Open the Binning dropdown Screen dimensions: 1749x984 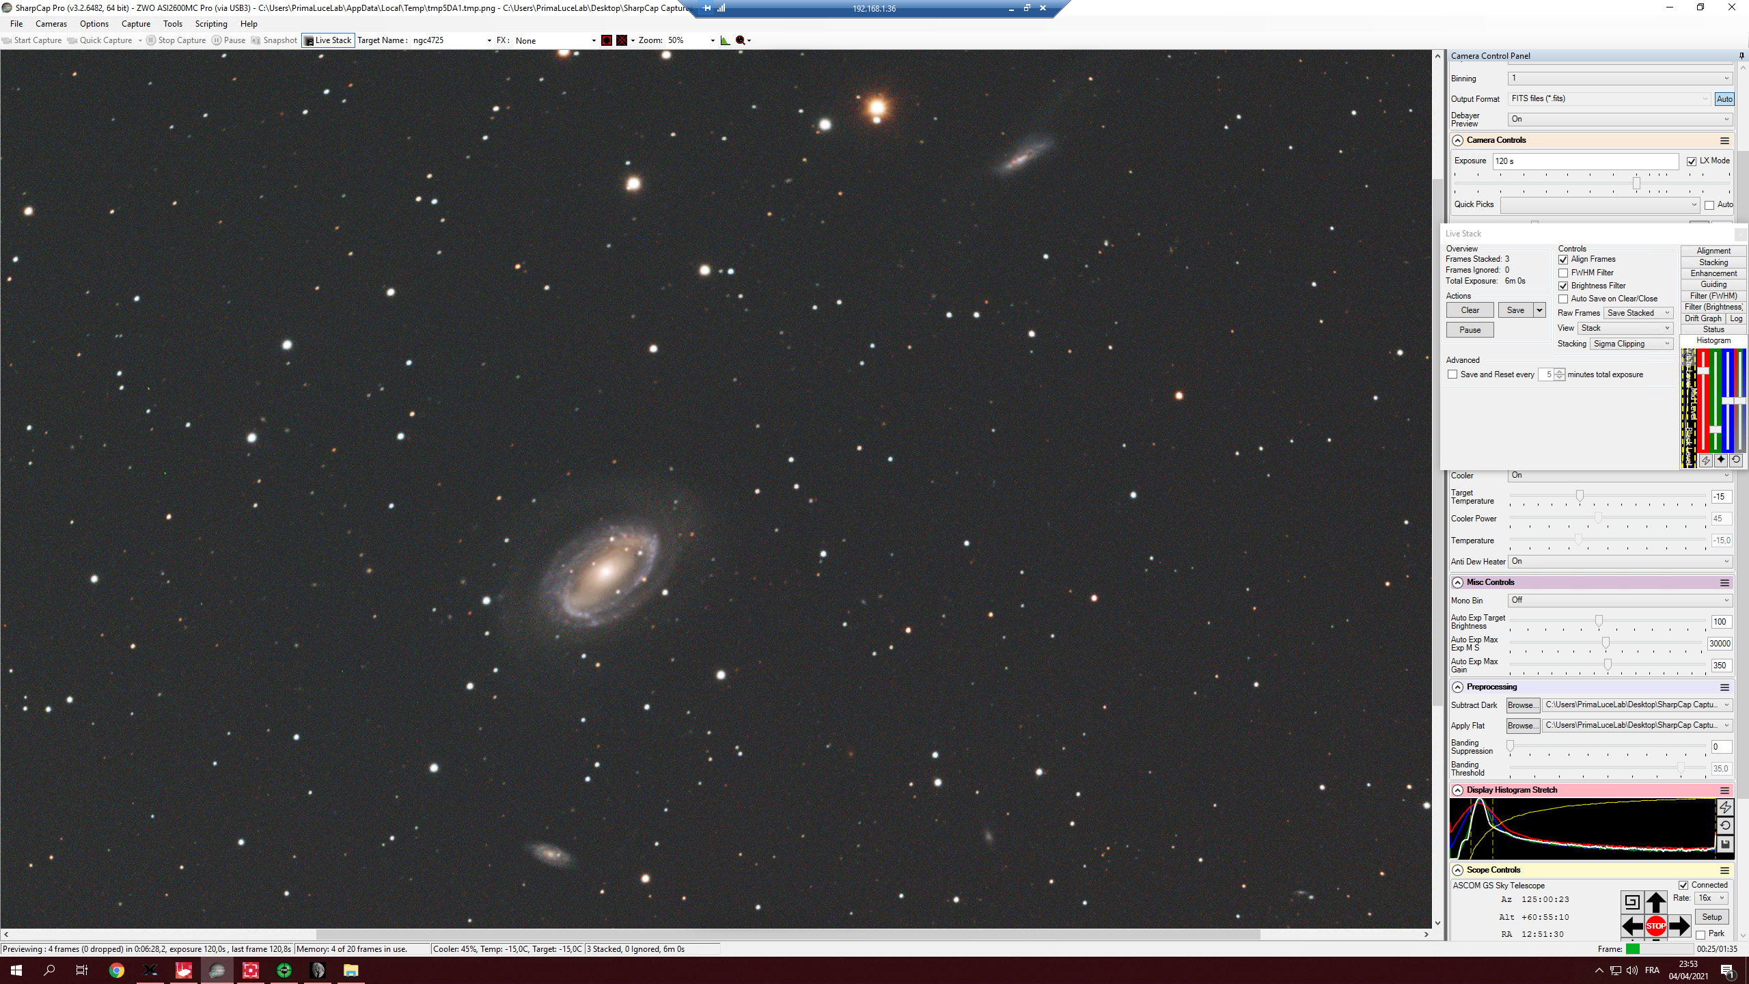tap(1620, 79)
